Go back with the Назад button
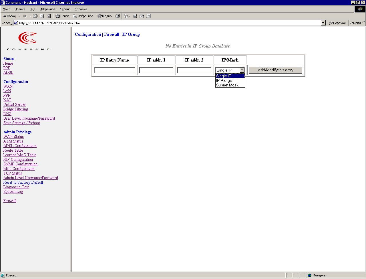 [9, 16]
